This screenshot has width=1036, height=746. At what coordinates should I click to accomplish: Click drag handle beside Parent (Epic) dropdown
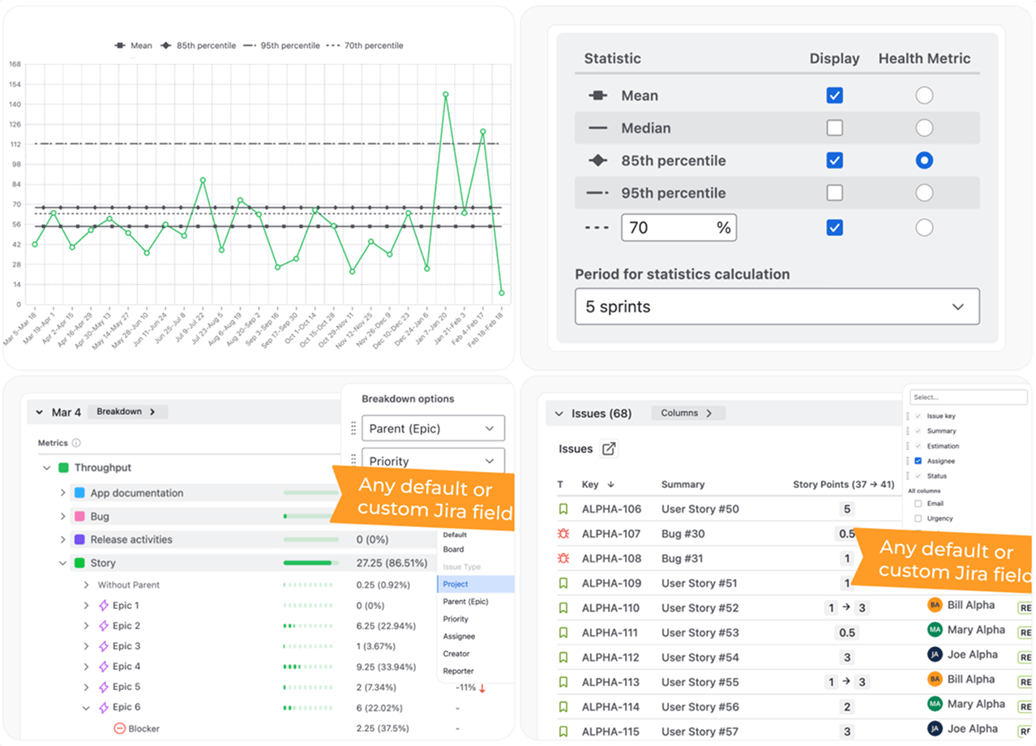[x=353, y=428]
